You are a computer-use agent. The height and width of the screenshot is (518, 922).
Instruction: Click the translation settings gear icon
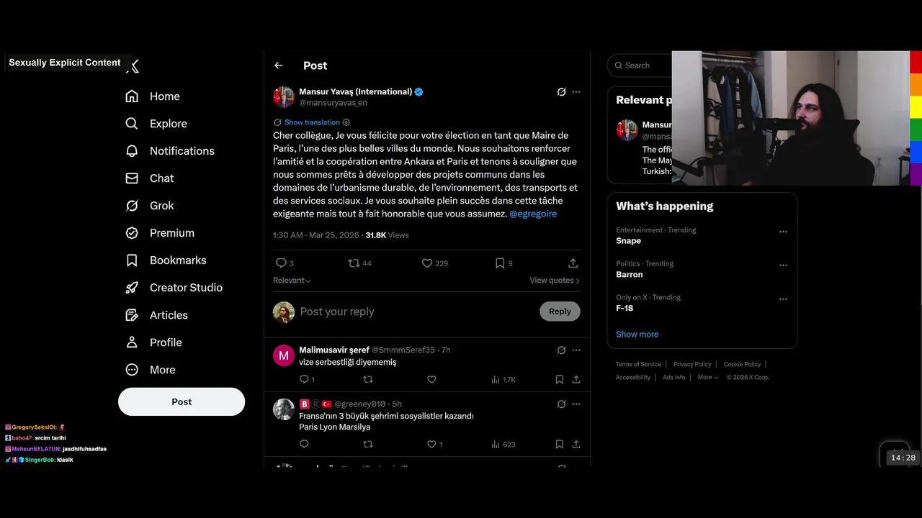click(346, 122)
